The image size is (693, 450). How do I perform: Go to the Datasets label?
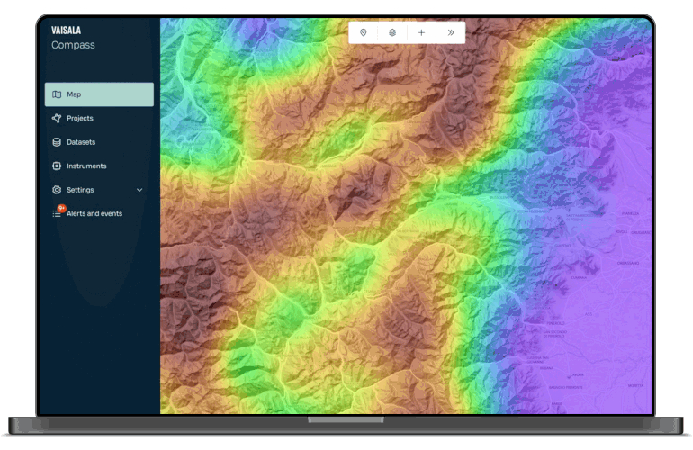click(x=81, y=142)
